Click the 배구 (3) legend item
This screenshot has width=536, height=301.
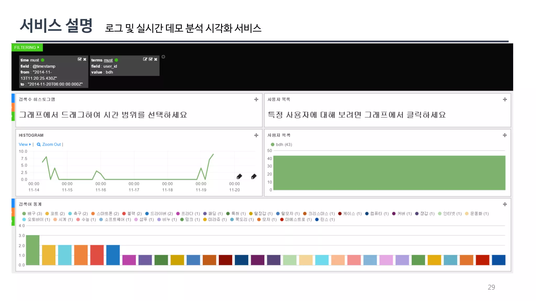tap(32, 213)
